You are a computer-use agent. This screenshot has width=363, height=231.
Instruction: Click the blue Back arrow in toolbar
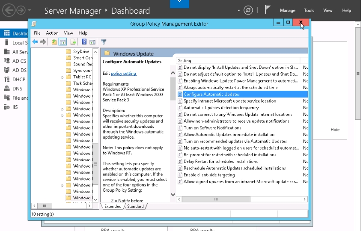35,42
